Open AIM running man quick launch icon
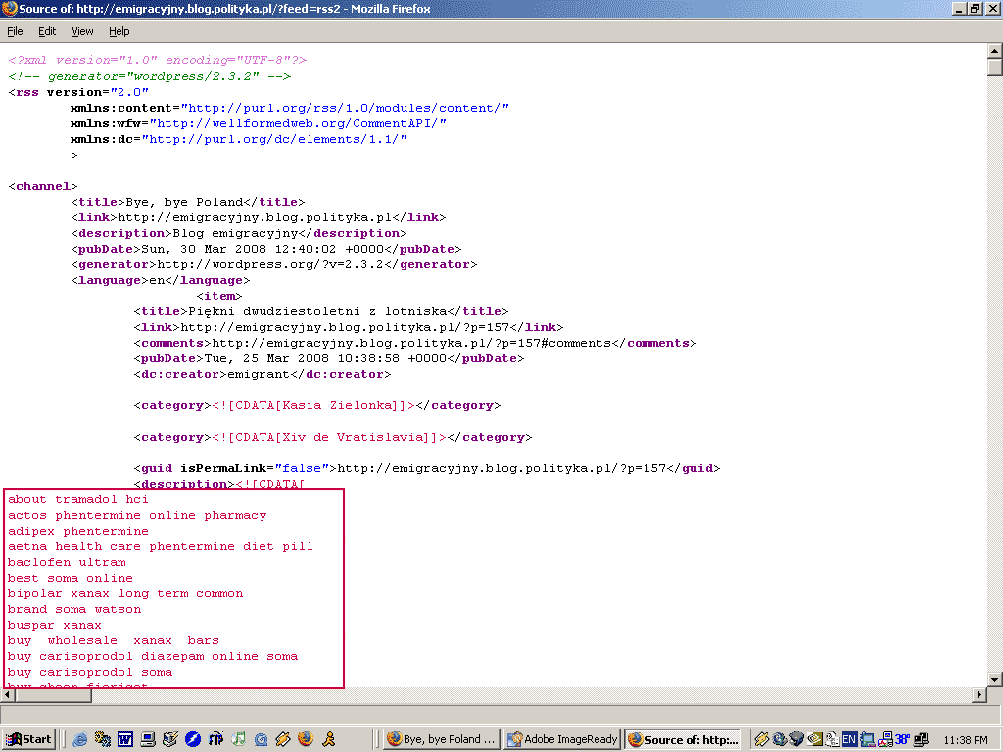This screenshot has width=1003, height=752. tap(331, 739)
